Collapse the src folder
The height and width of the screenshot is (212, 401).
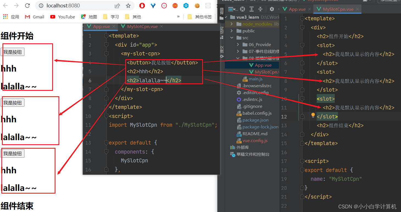pos(232,38)
